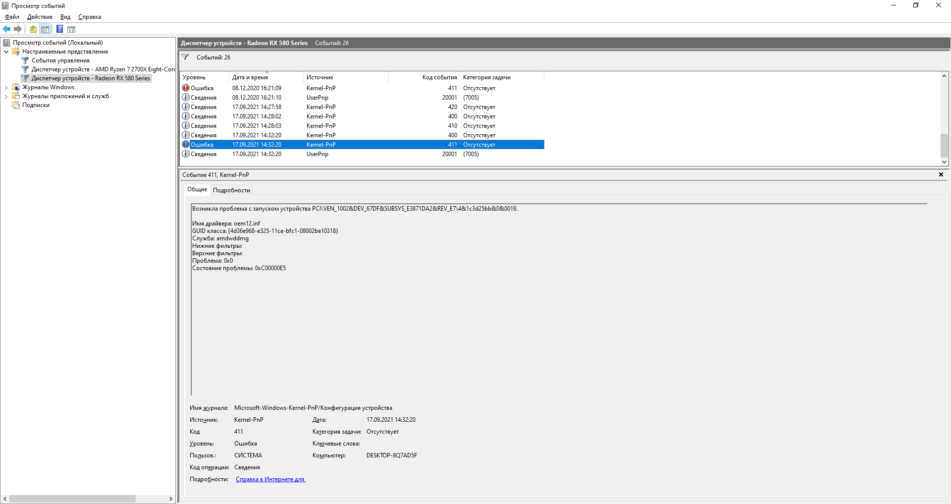
Task: Click the info icon of the 17.09.2021 14:28:02 event
Action: tap(186, 116)
